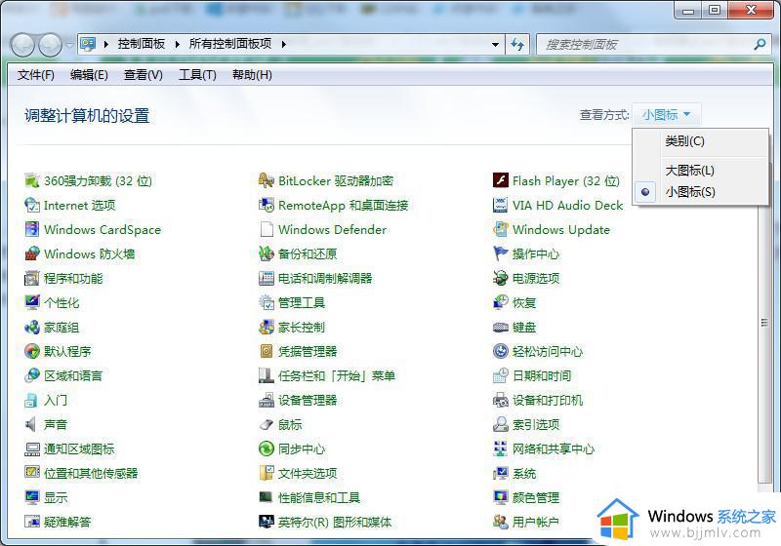
Task: Open the 编辑(E) menu
Action: click(89, 75)
